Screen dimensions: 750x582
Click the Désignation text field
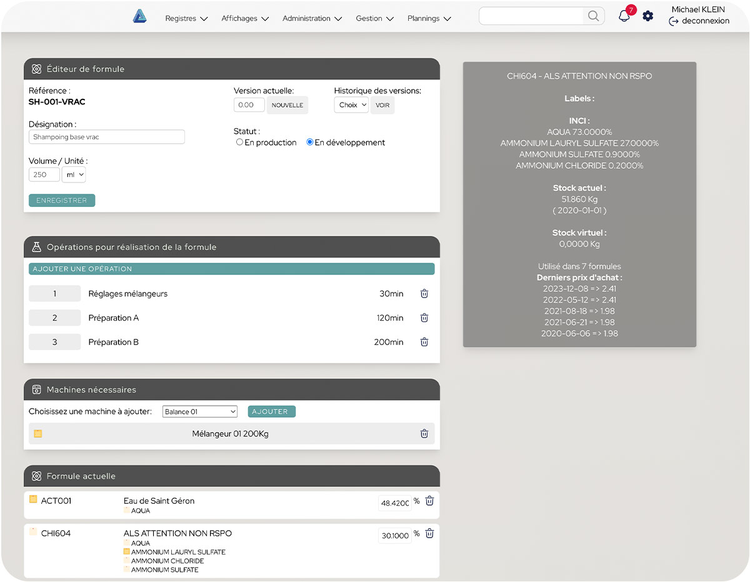pyautogui.click(x=107, y=137)
